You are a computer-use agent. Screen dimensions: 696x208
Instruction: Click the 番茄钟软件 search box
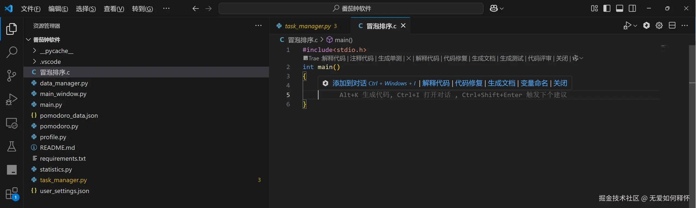coord(351,9)
